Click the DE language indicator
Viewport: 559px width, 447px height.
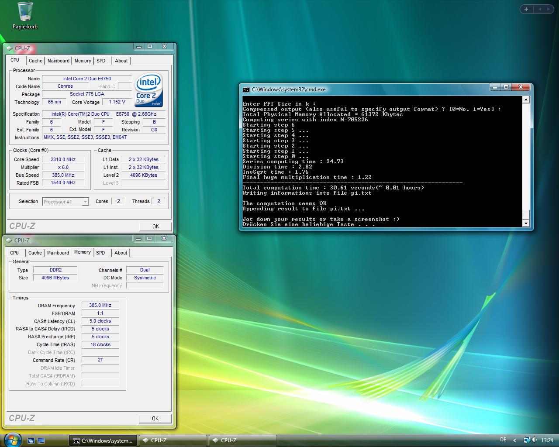pos(503,440)
